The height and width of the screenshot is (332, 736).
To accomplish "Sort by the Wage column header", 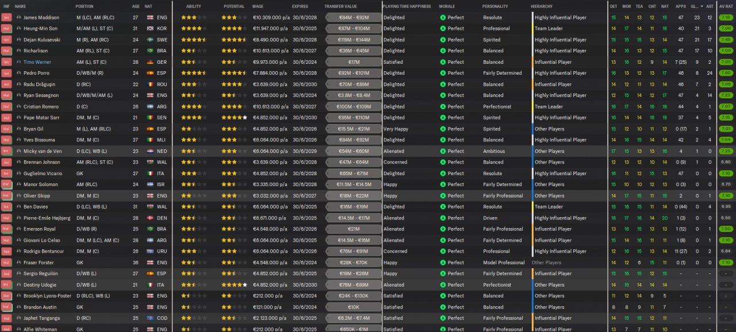I will tap(258, 6).
